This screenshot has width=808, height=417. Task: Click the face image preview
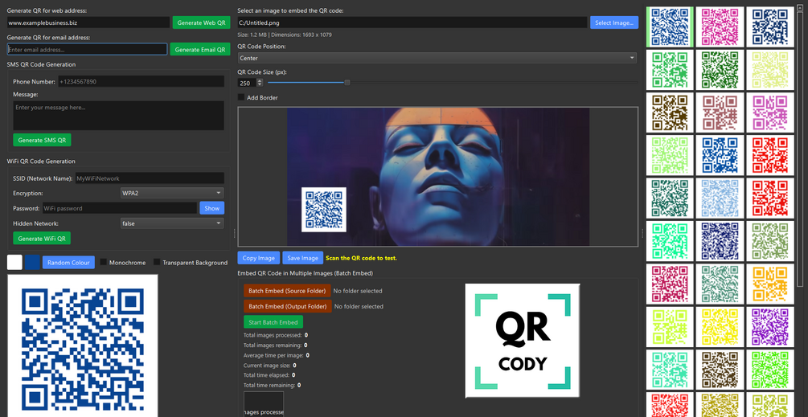(x=438, y=177)
